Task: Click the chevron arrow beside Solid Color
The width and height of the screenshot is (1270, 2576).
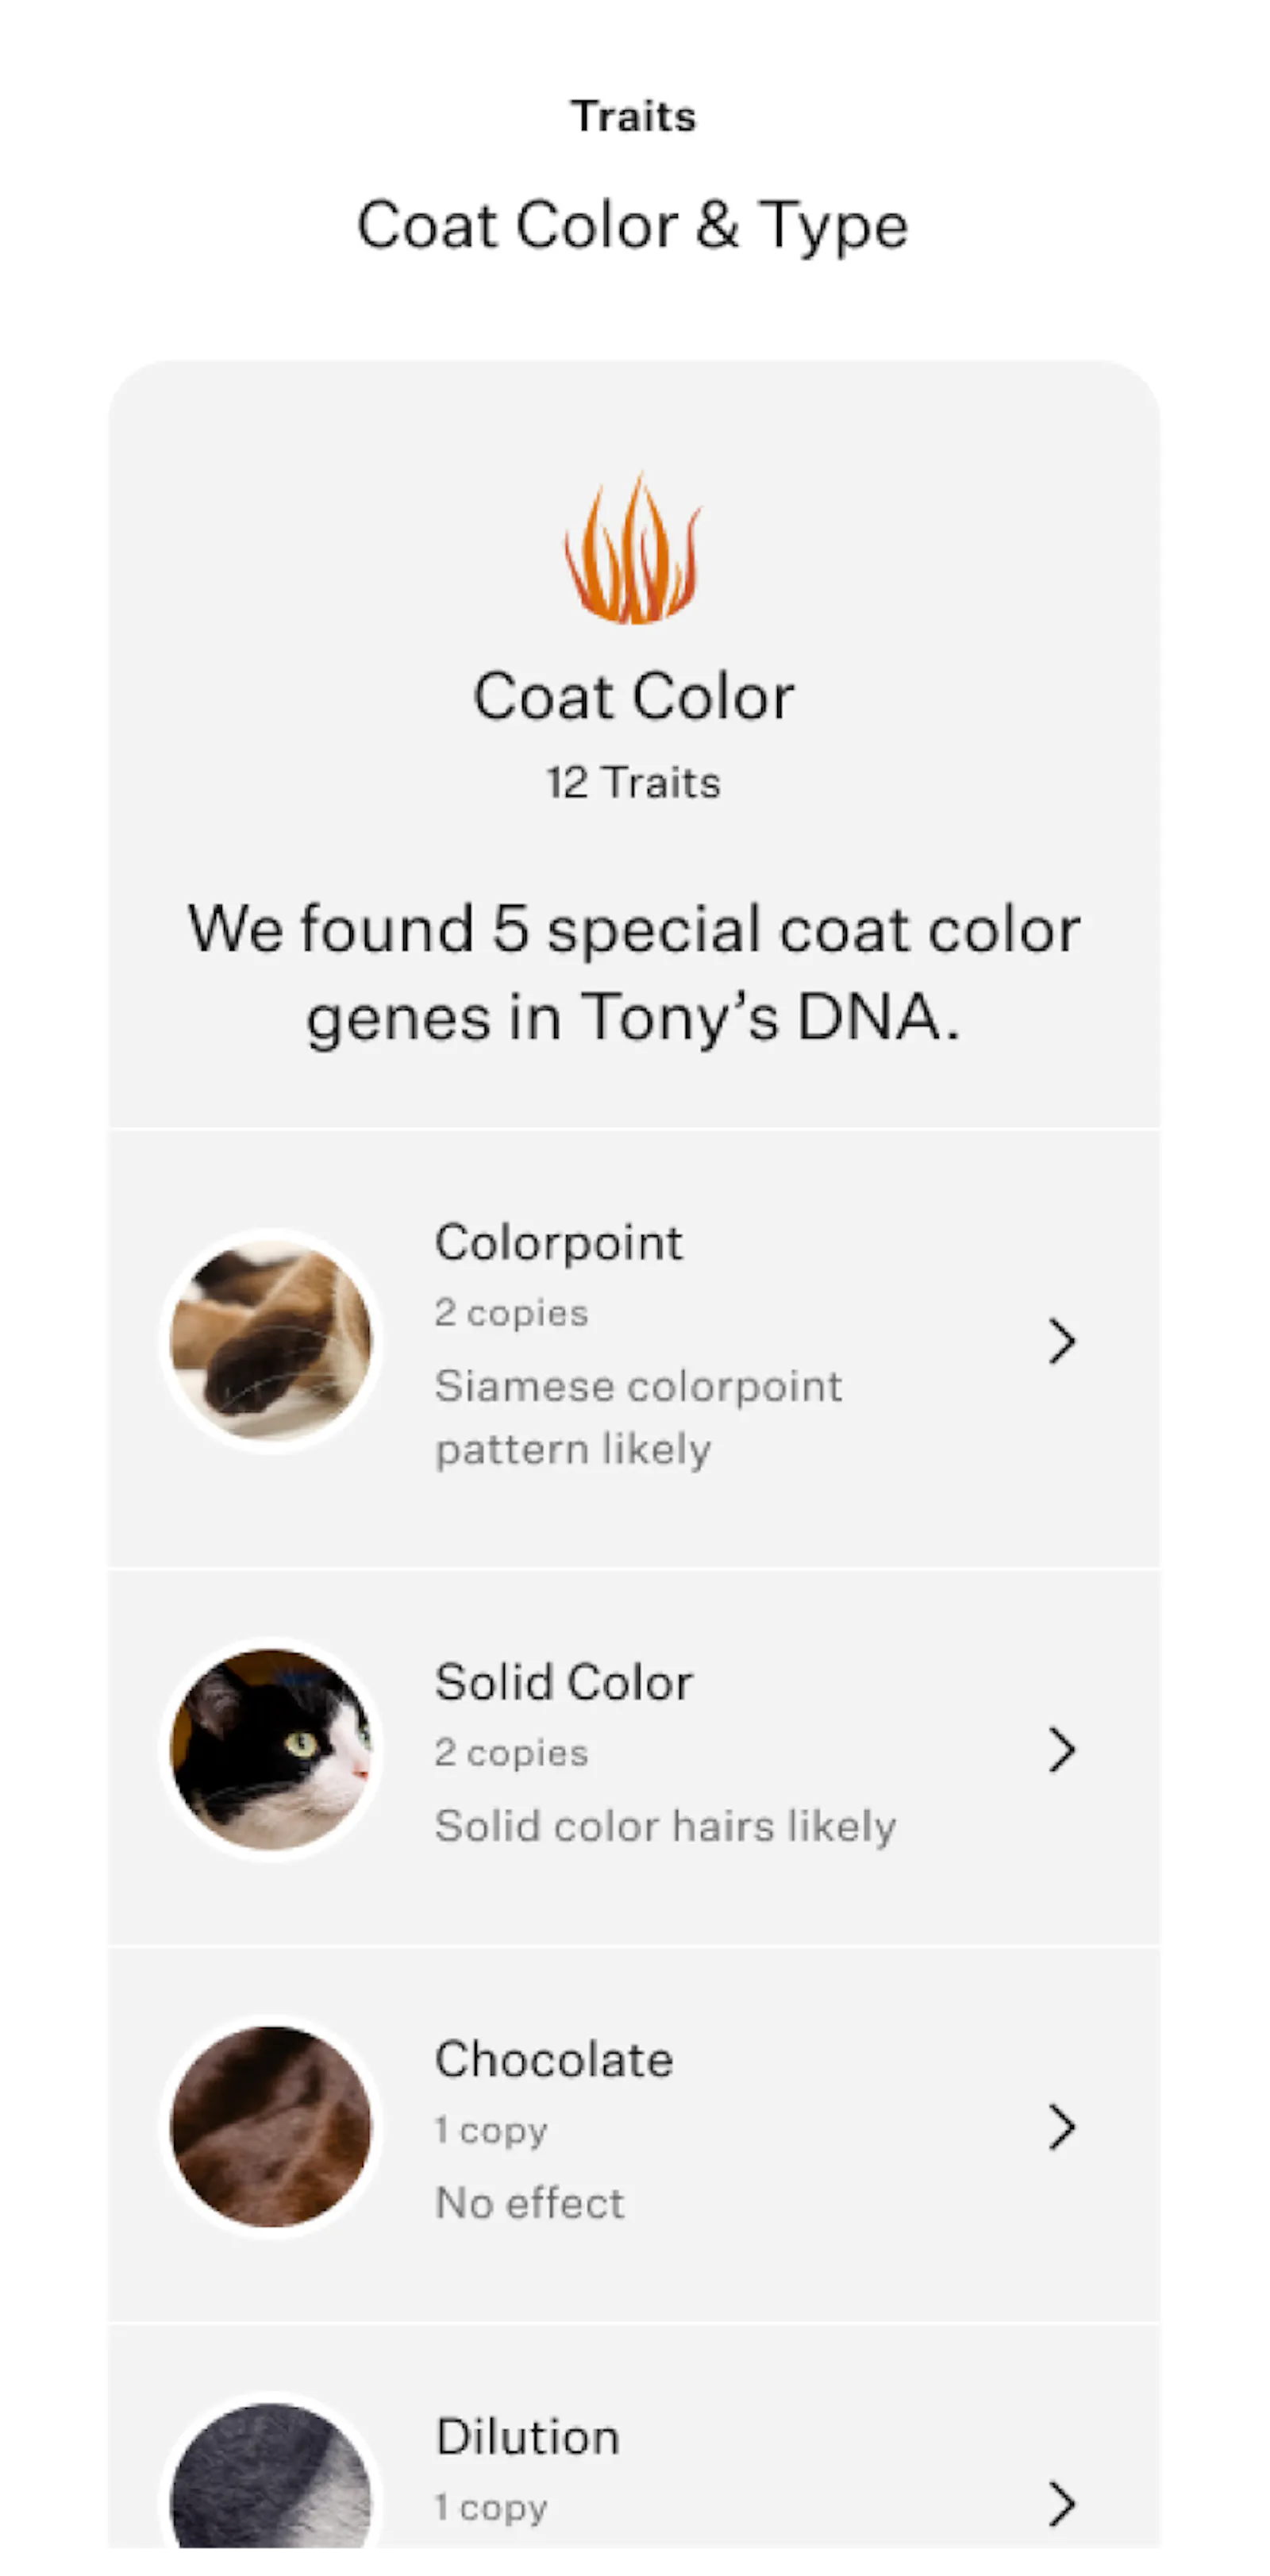Action: coord(1061,1749)
